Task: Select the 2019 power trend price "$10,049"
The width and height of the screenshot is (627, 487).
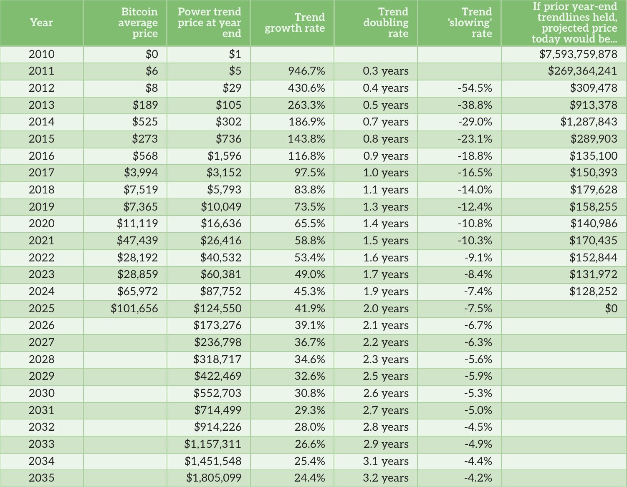Action: [221, 207]
